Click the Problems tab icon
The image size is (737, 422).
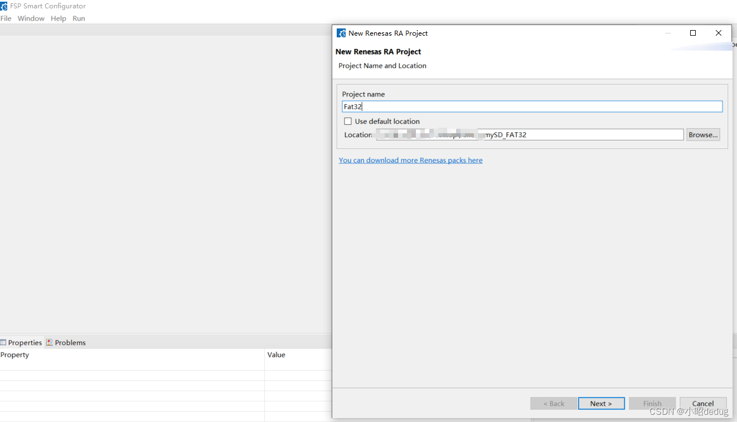pyautogui.click(x=50, y=342)
